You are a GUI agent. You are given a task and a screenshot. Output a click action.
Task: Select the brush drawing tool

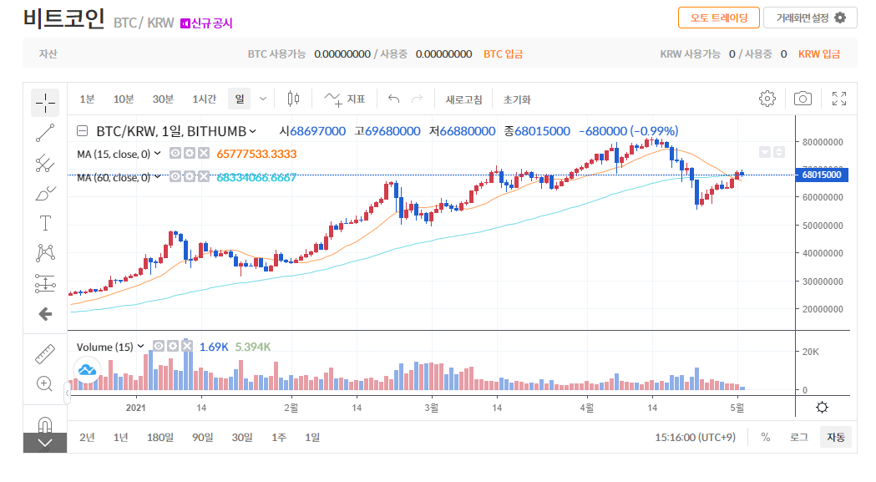point(45,194)
